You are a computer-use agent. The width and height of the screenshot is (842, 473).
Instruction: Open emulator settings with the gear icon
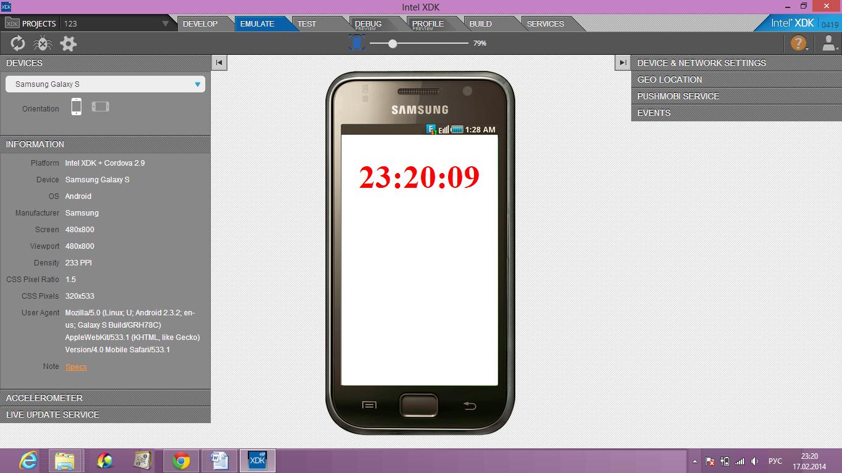[x=68, y=43]
